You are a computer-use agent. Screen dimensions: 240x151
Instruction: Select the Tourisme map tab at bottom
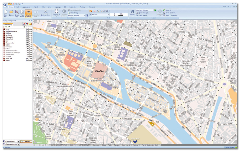[135, 145]
